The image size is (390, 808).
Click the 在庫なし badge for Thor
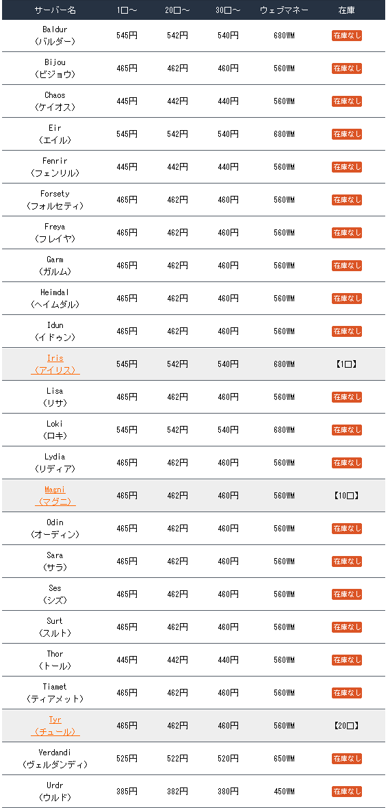(347, 659)
